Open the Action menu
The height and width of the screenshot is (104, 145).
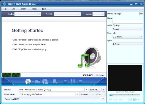pyautogui.click(x=23, y=9)
